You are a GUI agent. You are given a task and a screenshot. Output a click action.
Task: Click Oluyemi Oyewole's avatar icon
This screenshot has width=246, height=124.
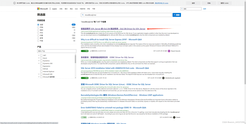[x=169, y=51]
